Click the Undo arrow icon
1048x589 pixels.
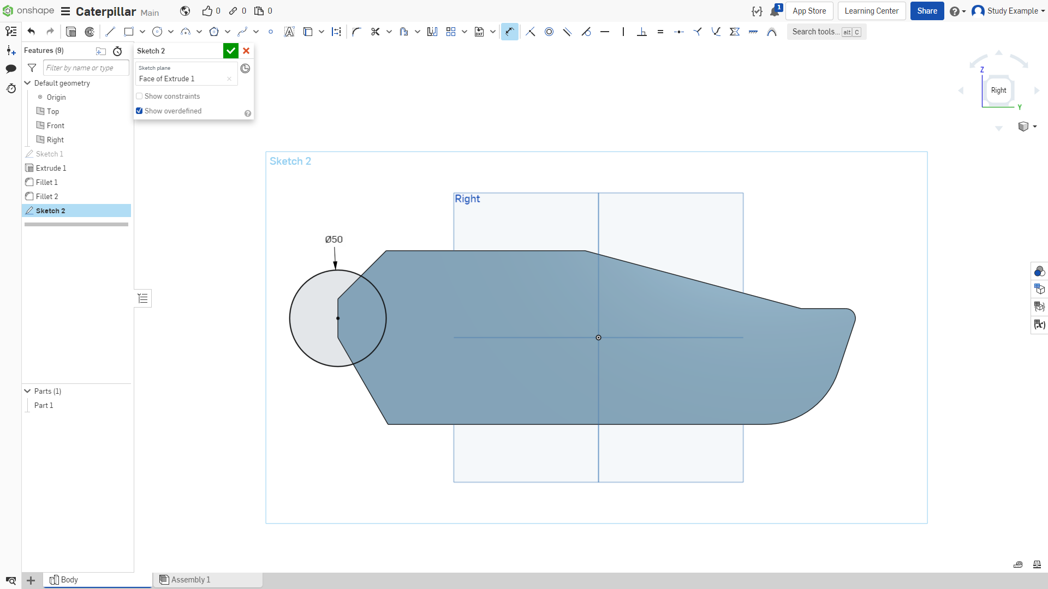(31, 32)
